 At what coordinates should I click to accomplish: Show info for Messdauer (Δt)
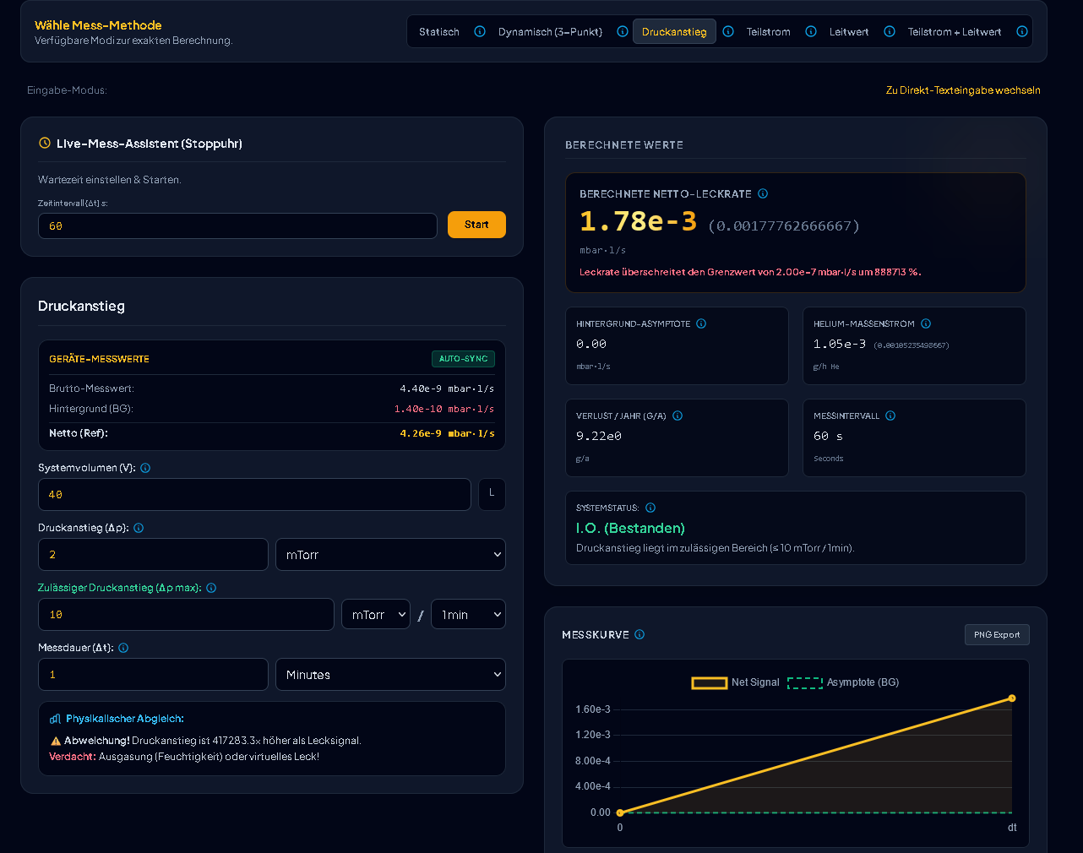coord(123,648)
